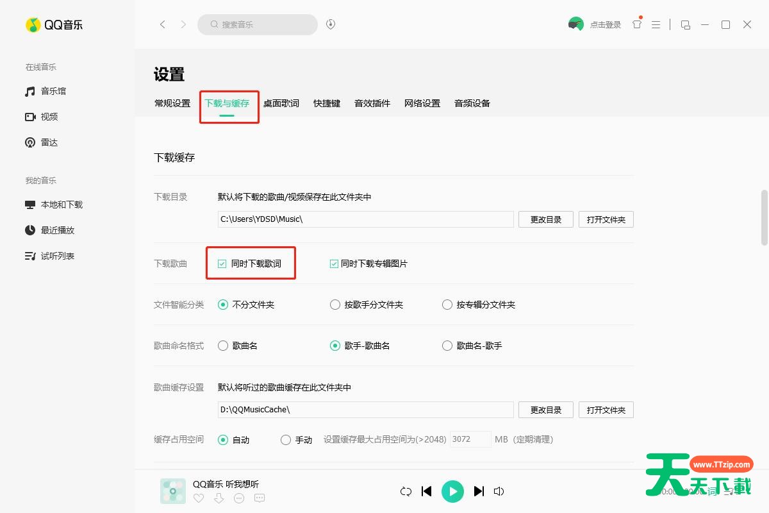Uncheck 同时下载歌词 checkbox
This screenshot has height=513, width=769.
pos(222,264)
